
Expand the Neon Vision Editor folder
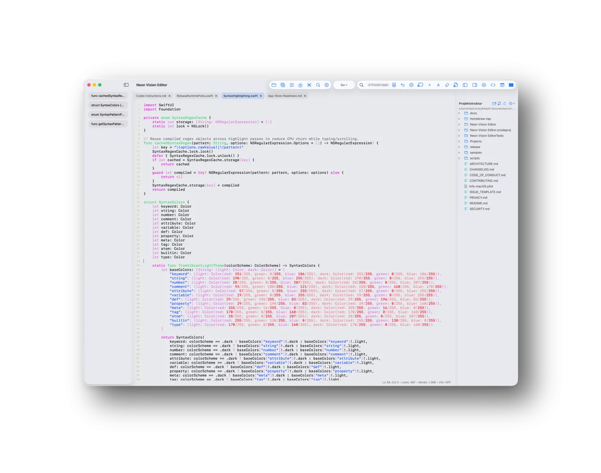[459, 124]
